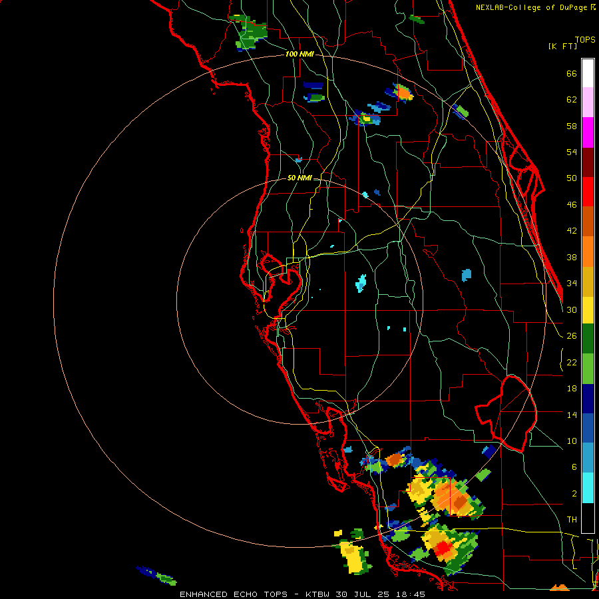This screenshot has height=599, width=599.
Task: Click the 50 NMI range ring label
Action: [299, 178]
